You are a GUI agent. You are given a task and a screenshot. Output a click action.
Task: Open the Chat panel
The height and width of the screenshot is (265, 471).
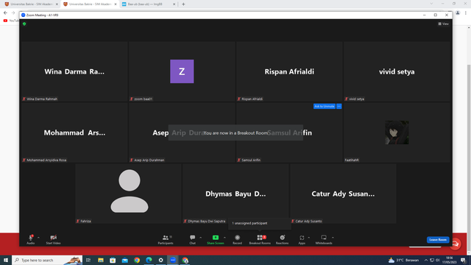(193, 239)
